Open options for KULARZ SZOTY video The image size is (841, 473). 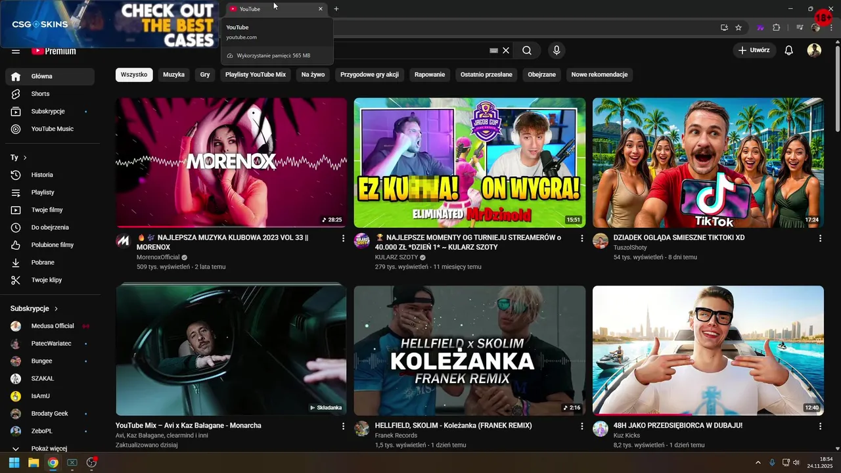pyautogui.click(x=581, y=238)
